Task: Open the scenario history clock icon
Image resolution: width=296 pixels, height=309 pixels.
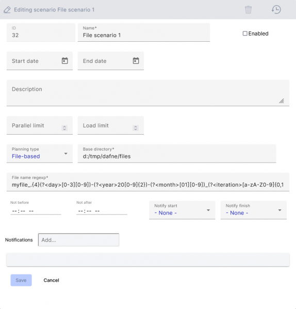Action: (276, 9)
